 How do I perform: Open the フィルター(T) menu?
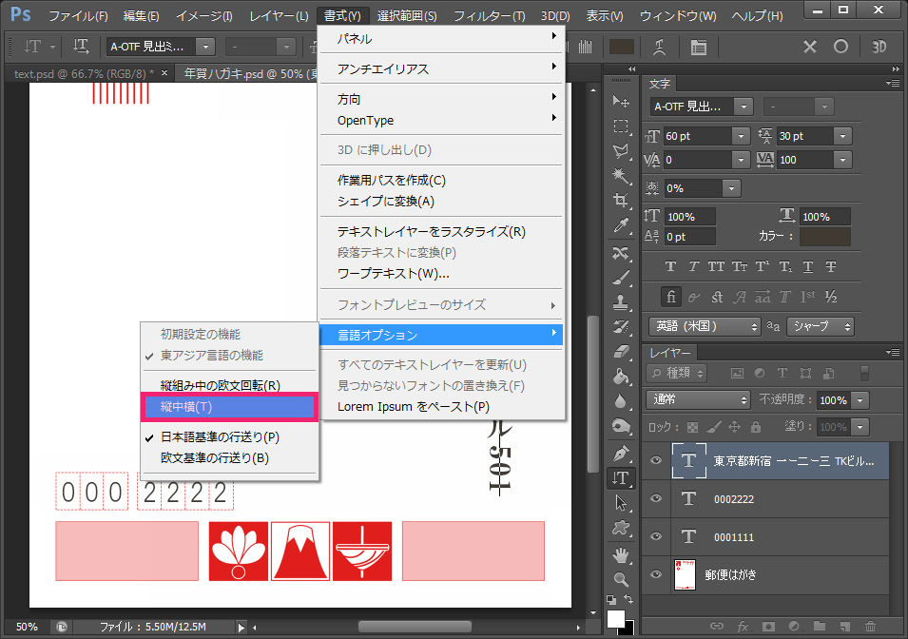[489, 16]
